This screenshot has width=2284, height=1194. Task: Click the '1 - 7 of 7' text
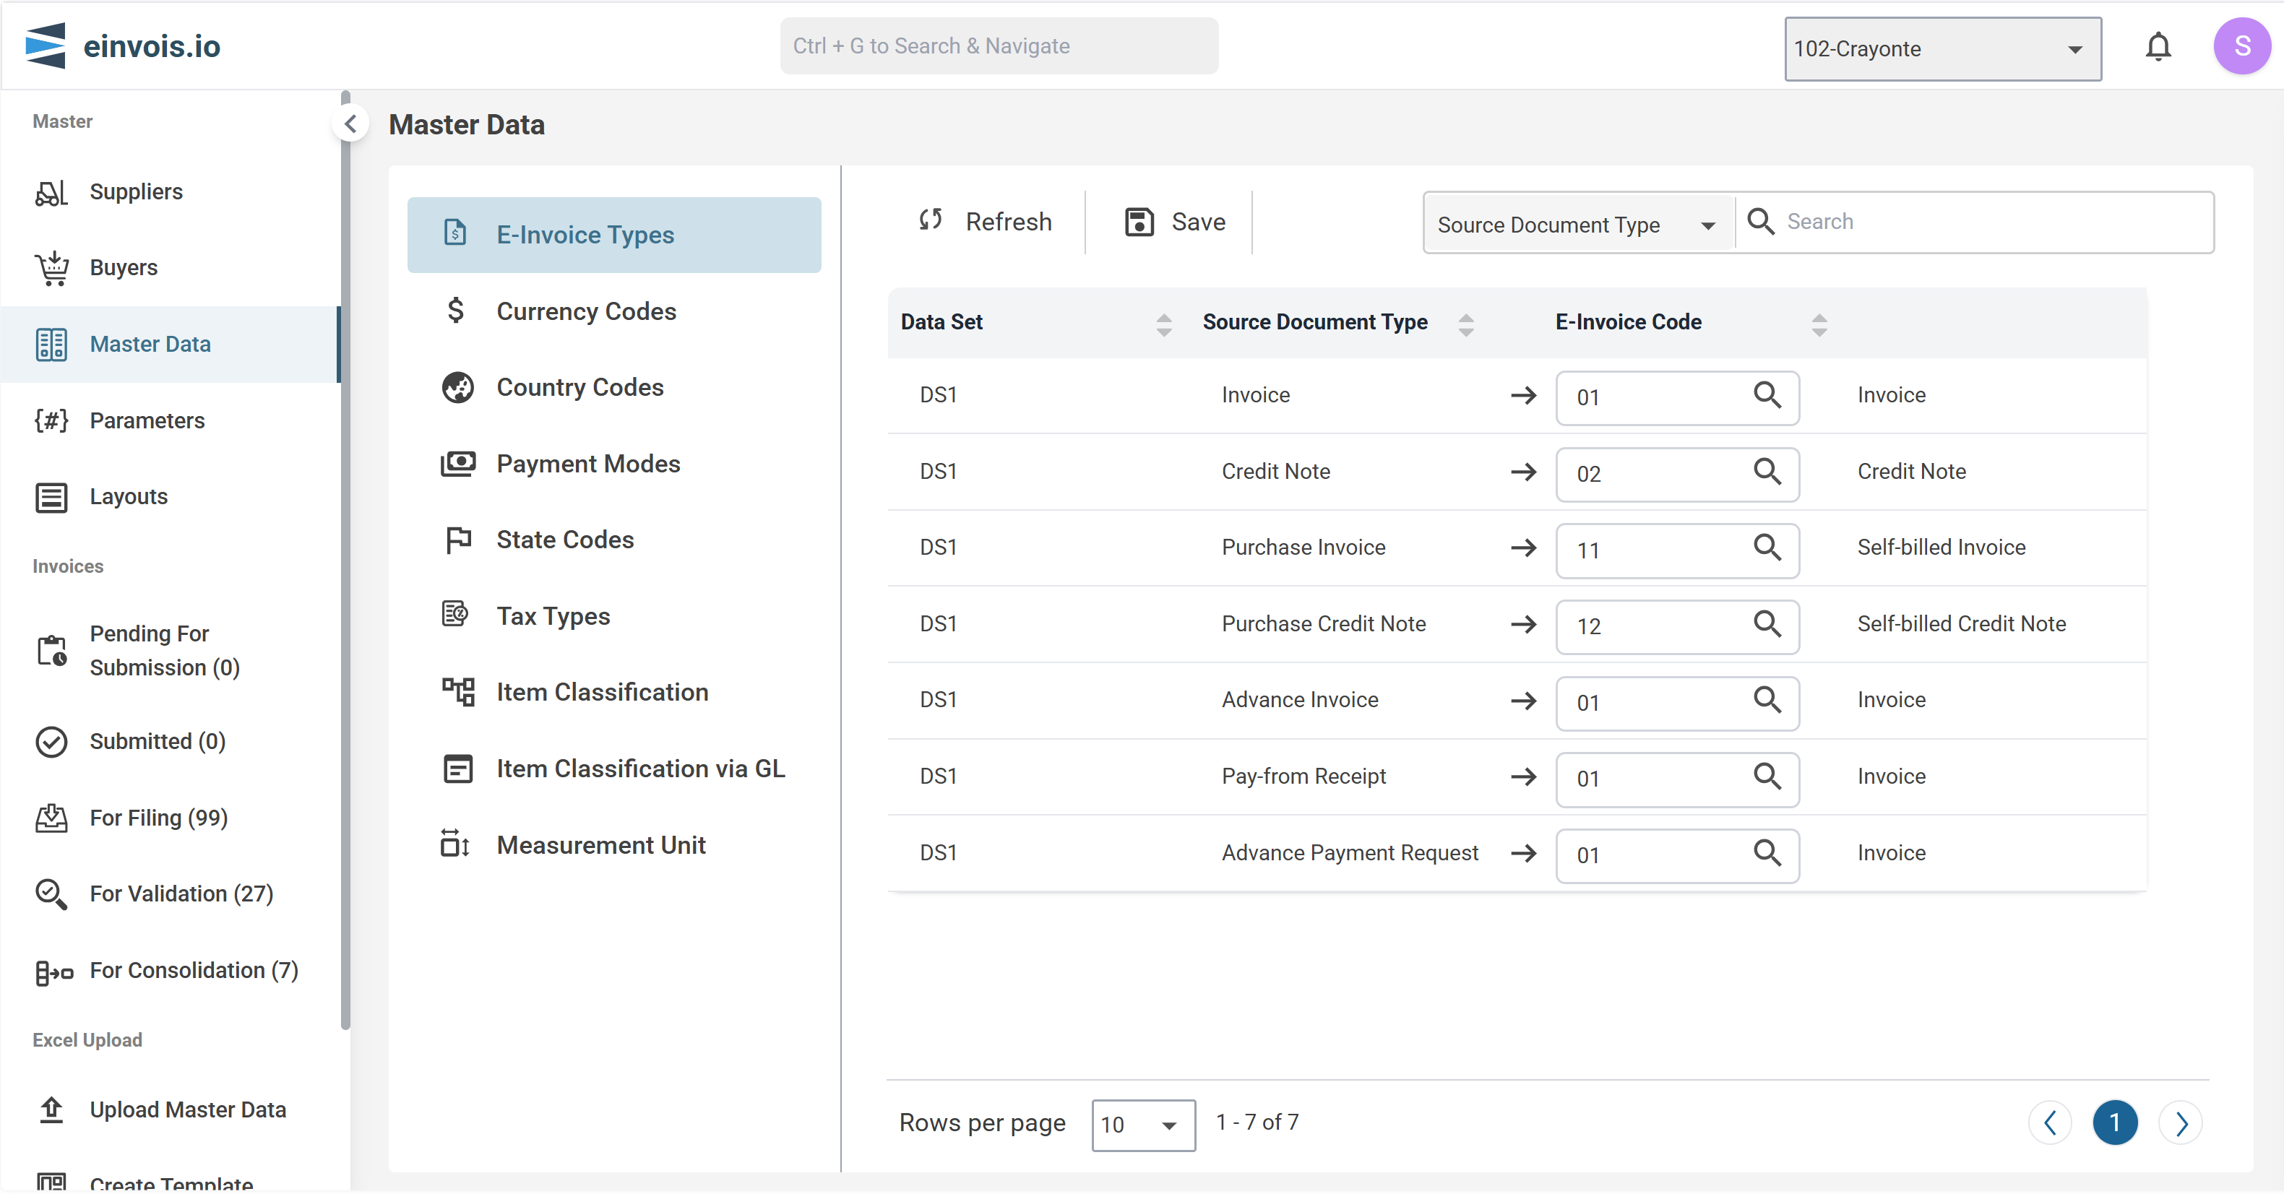[x=1257, y=1122]
